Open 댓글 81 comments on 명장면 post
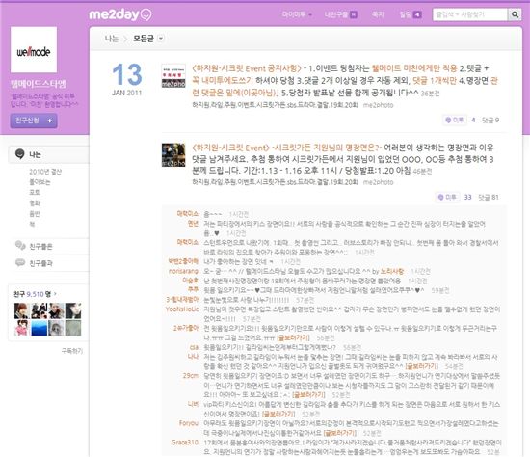 pyautogui.click(x=489, y=197)
